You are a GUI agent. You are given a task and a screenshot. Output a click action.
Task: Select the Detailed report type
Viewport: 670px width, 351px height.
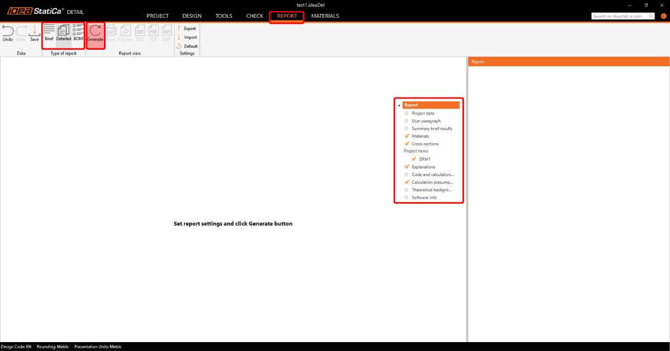point(64,33)
